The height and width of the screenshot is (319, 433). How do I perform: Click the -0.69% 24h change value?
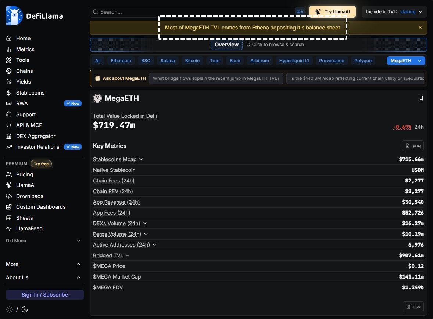coord(402,127)
